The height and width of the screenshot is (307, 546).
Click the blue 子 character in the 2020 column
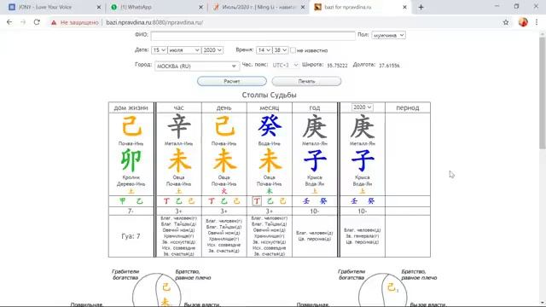[363, 160]
